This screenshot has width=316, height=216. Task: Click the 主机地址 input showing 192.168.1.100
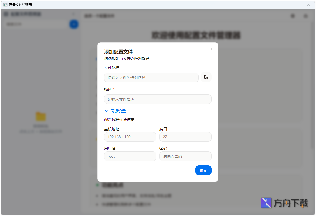(130, 137)
